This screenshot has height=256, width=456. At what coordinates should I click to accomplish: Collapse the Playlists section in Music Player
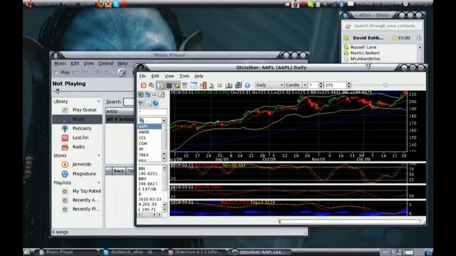coord(98,183)
